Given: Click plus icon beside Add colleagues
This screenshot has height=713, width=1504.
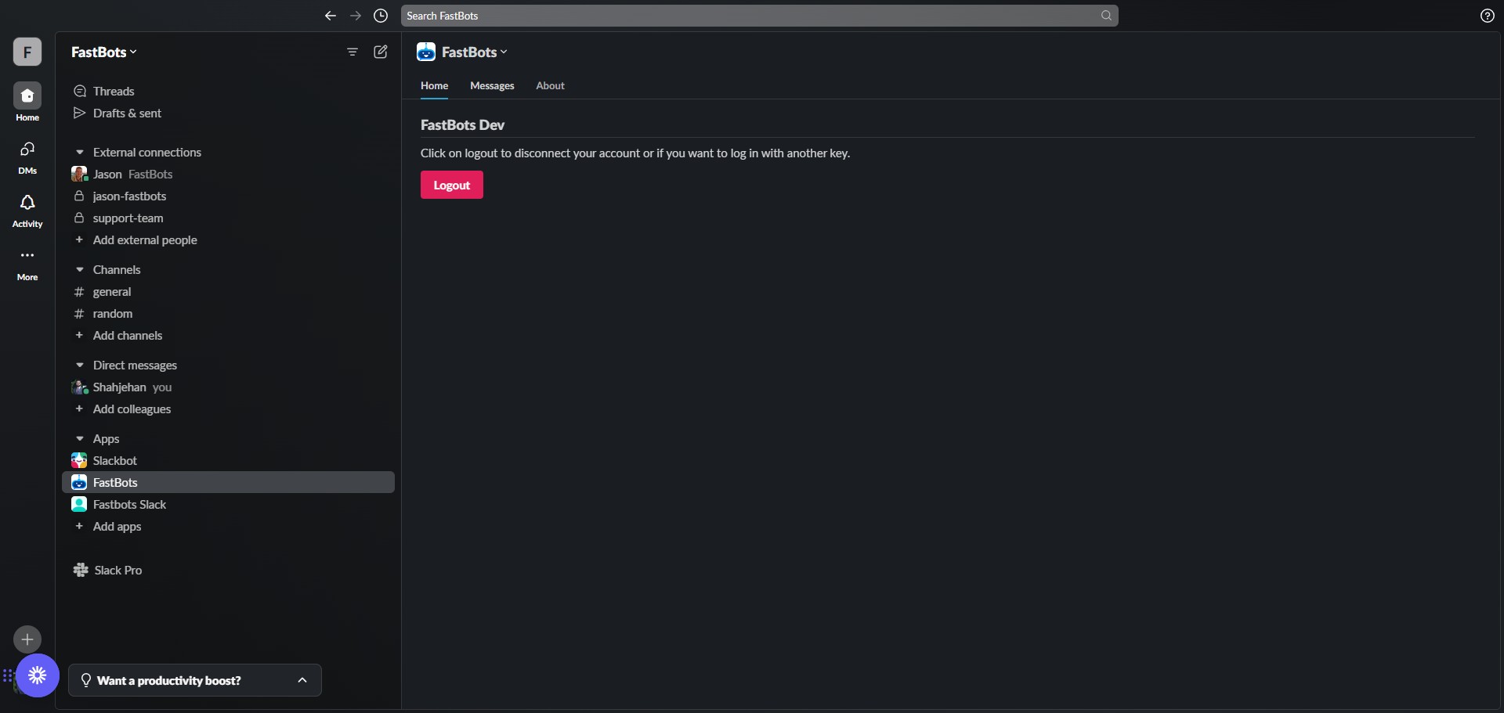Looking at the screenshot, I should click(x=79, y=409).
